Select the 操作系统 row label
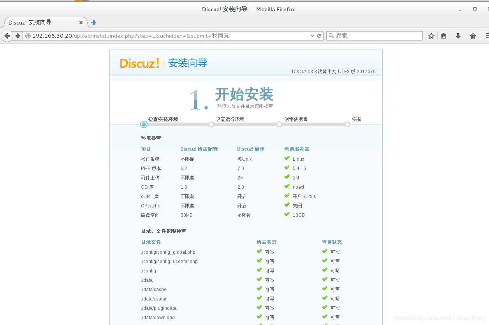489x325 pixels. (x=150, y=159)
